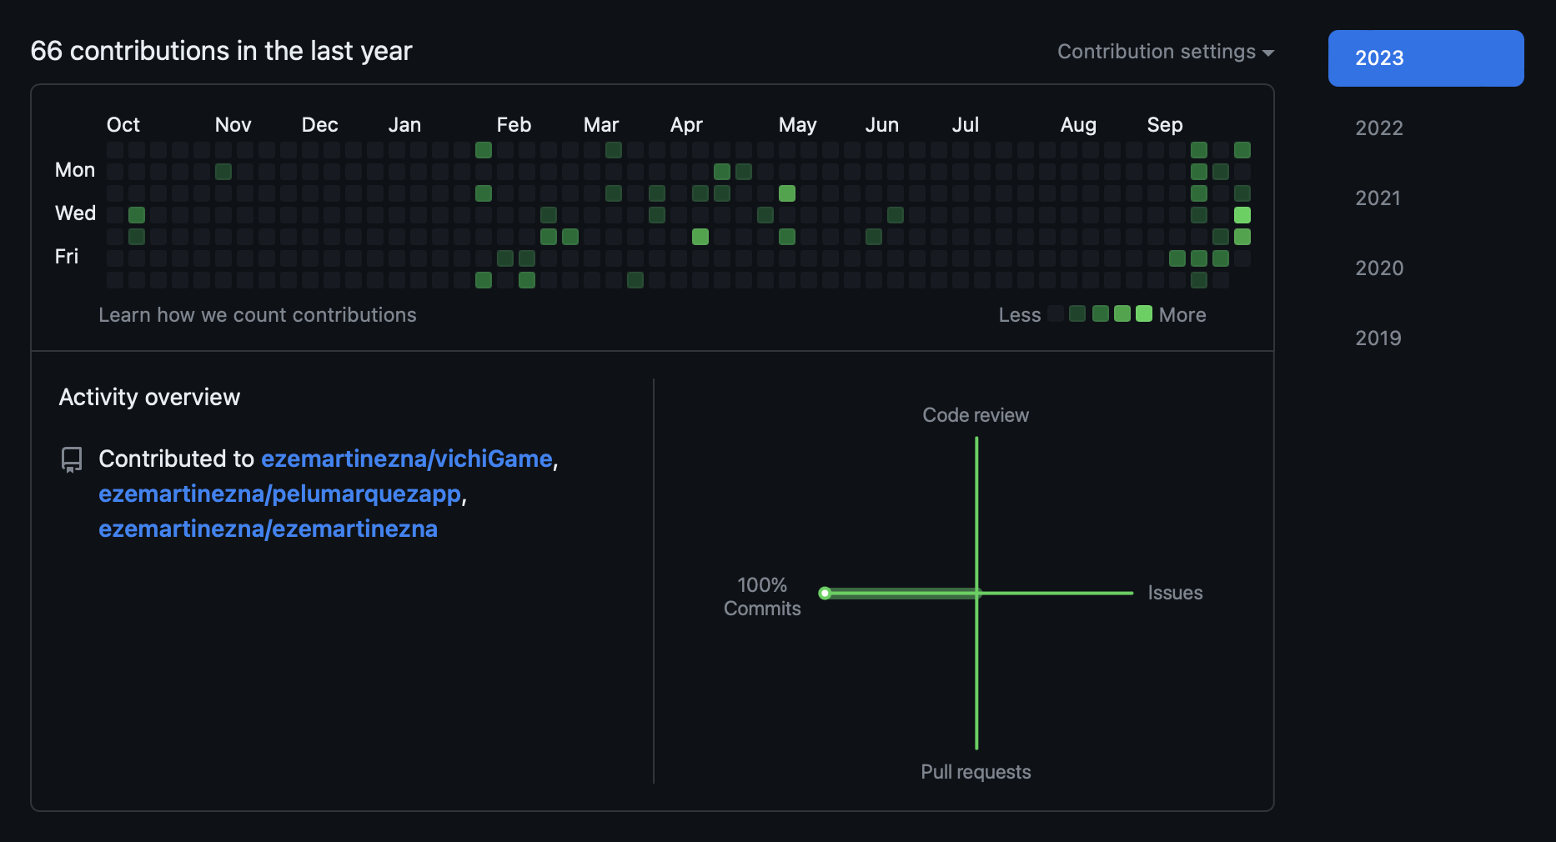Select the 2021 year filter
This screenshot has width=1556, height=842.
(x=1378, y=198)
